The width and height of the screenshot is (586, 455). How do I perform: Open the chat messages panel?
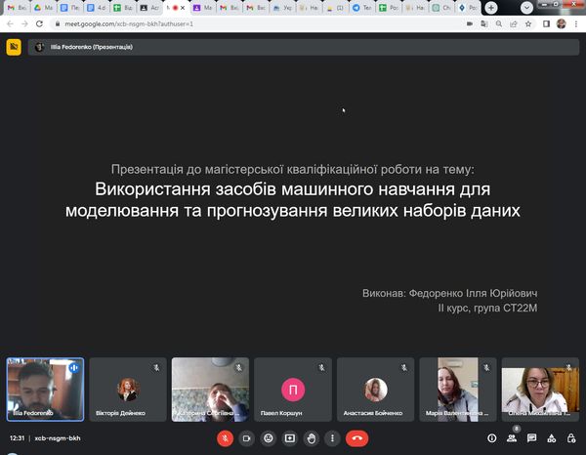tap(532, 438)
